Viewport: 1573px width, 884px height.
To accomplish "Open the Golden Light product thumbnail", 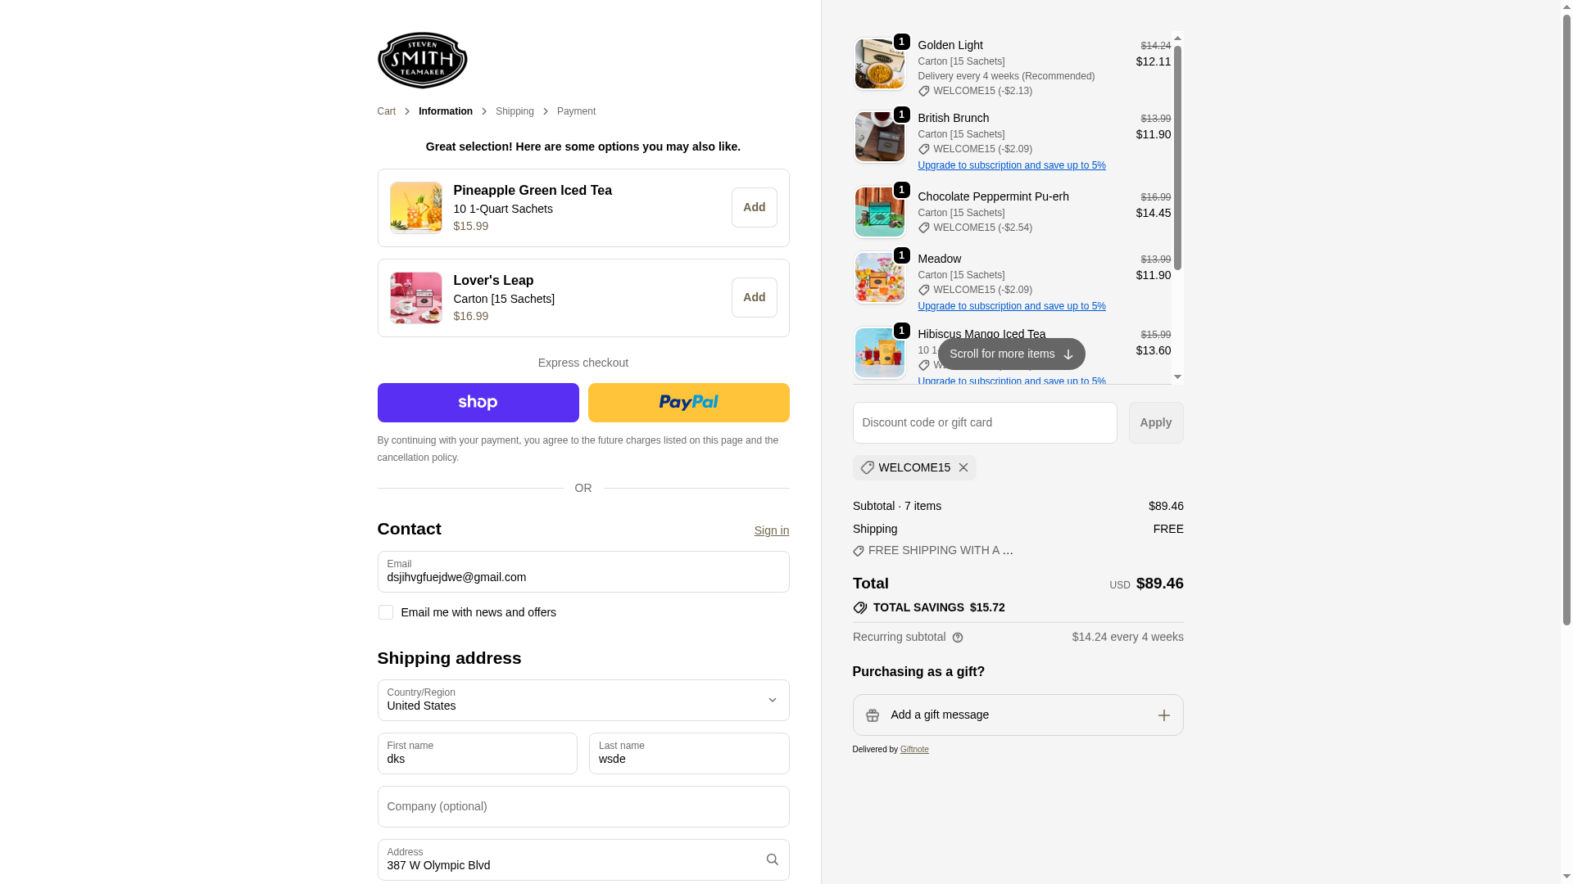I will pos(879,64).
